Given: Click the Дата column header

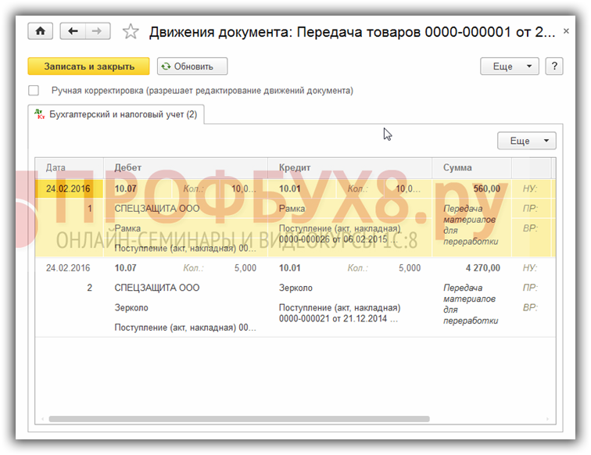Looking at the screenshot, I should click(x=56, y=167).
